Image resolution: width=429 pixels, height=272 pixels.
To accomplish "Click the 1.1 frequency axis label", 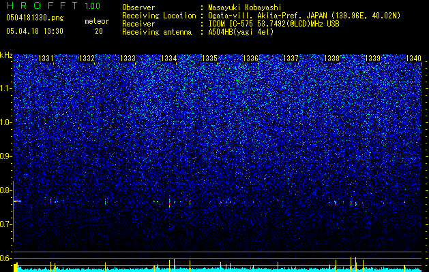I will (x=6, y=88).
